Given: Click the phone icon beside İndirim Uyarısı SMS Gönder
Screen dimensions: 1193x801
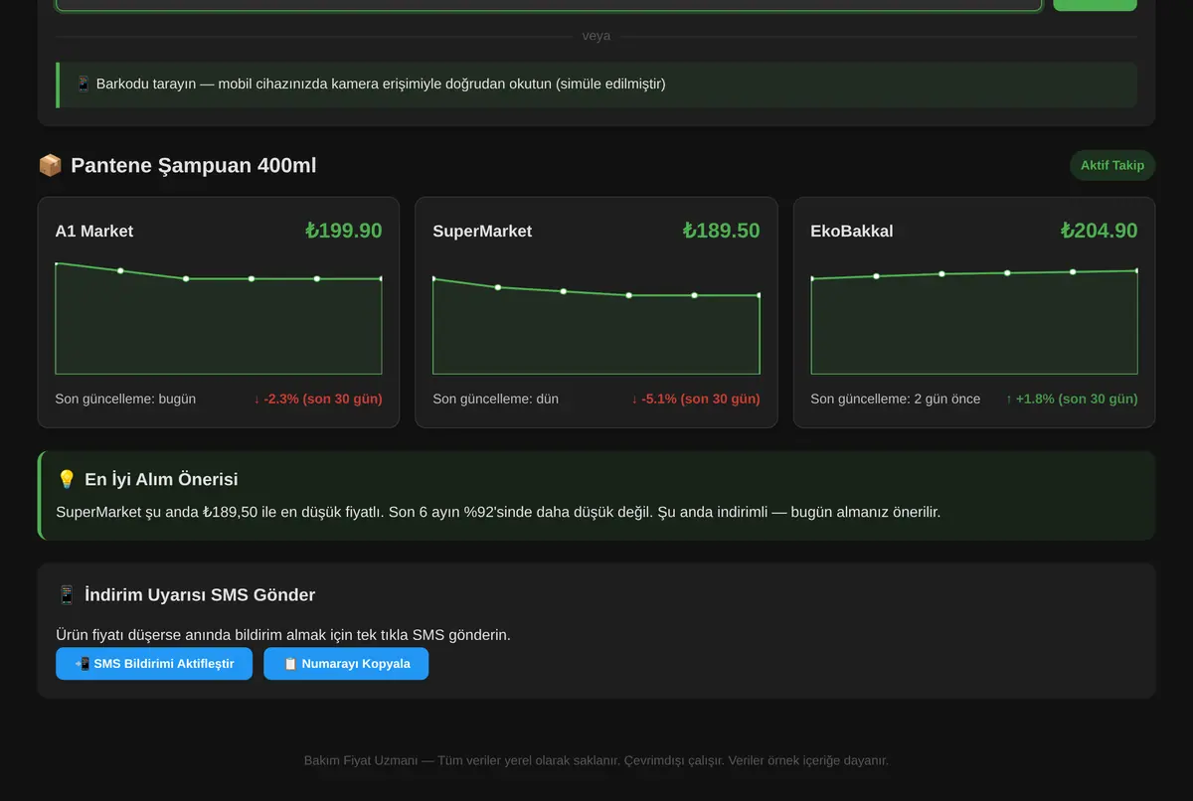Looking at the screenshot, I should tap(67, 594).
